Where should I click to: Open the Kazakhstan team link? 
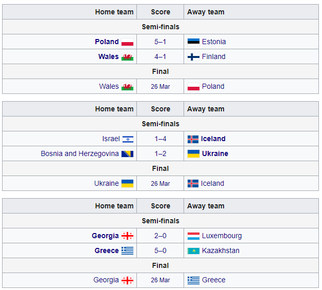pyautogui.click(x=220, y=250)
